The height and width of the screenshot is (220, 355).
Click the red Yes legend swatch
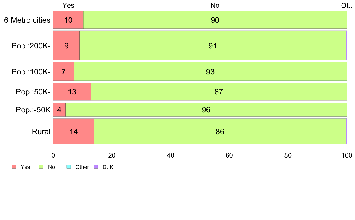pyautogui.click(x=14, y=167)
